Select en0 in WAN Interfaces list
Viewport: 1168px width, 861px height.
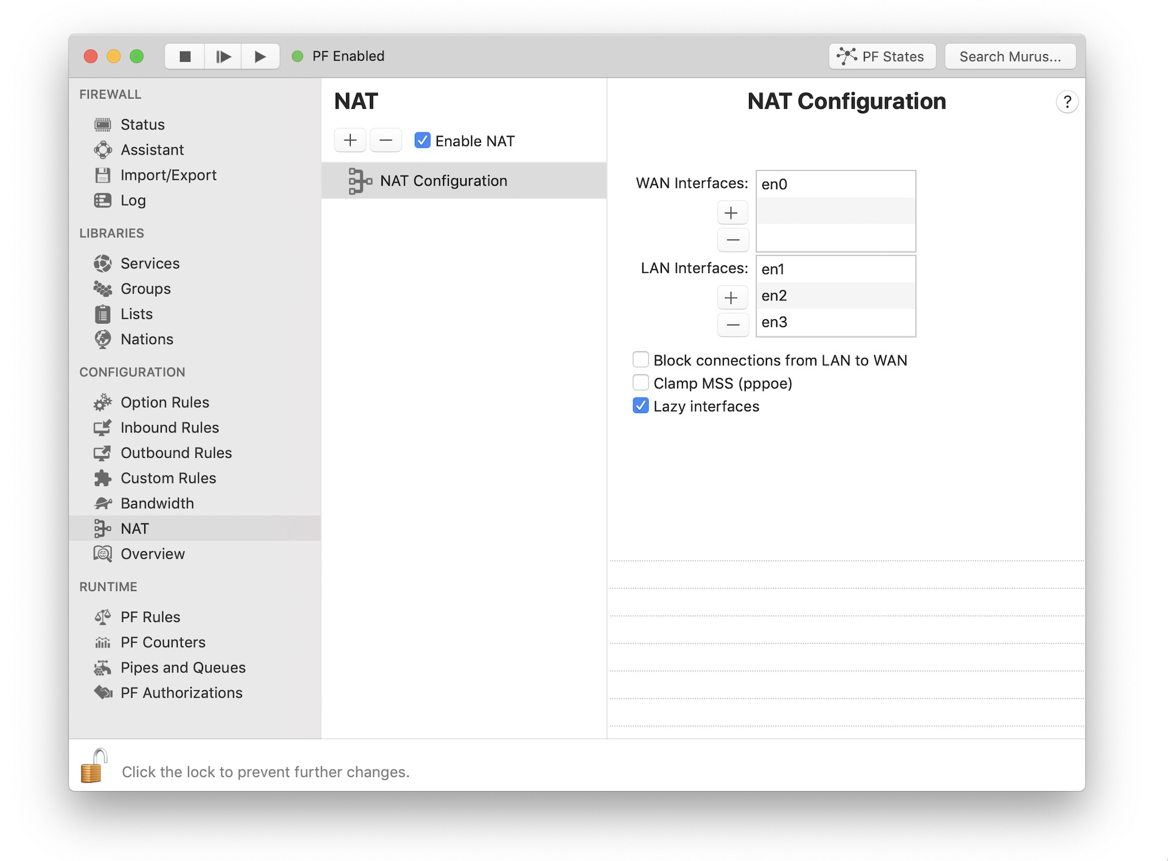coord(836,184)
